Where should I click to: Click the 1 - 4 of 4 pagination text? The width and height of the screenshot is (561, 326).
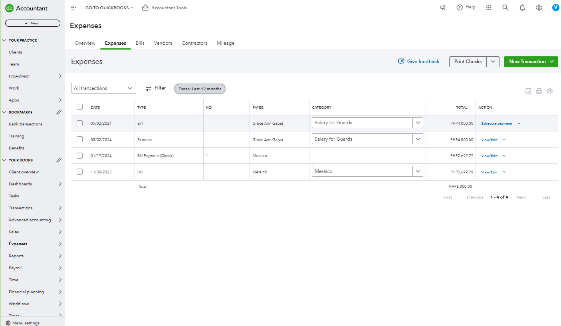pos(499,197)
